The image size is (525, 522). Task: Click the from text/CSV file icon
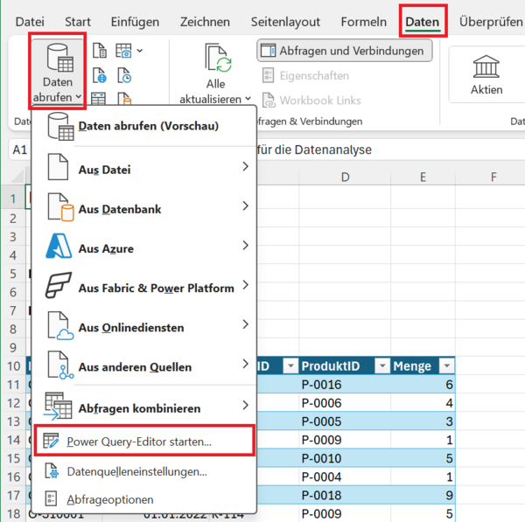point(100,52)
